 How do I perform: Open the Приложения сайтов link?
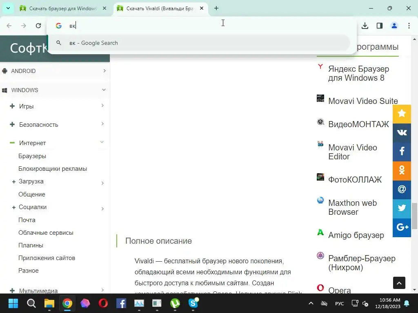(x=47, y=258)
